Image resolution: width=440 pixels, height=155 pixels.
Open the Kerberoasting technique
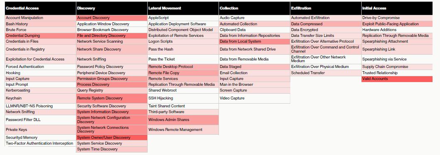click(x=40, y=90)
